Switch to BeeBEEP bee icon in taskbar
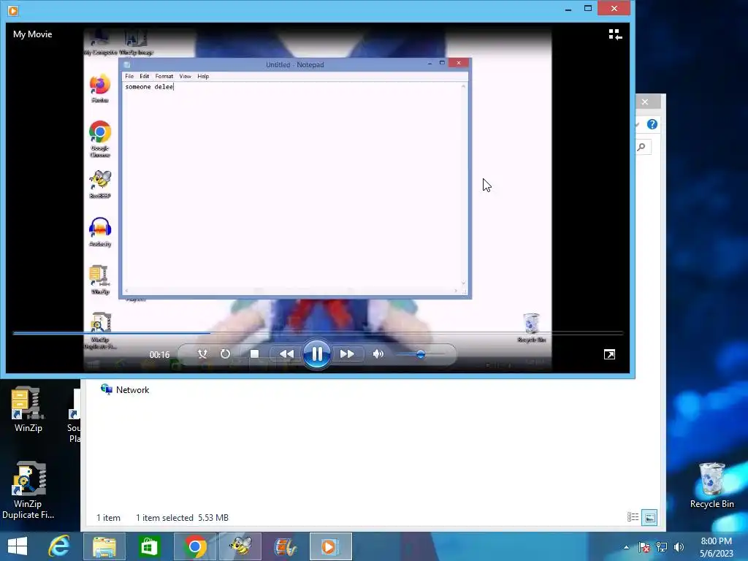Image resolution: width=748 pixels, height=561 pixels. coord(240,546)
